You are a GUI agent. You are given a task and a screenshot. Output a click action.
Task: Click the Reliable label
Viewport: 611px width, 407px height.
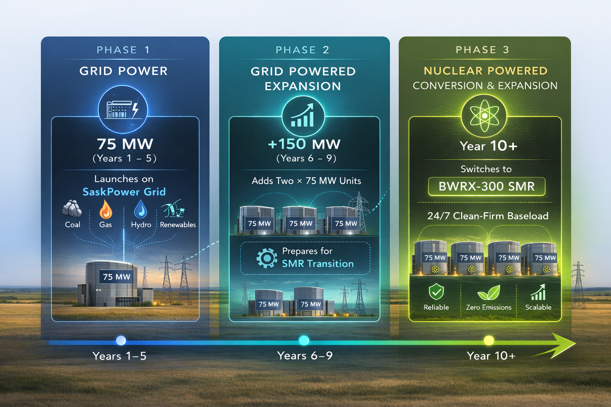tap(436, 307)
